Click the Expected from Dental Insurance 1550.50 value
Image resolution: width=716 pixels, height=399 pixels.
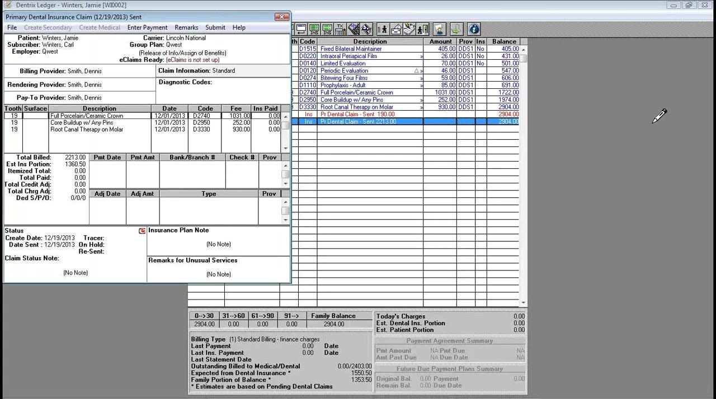[x=361, y=373]
